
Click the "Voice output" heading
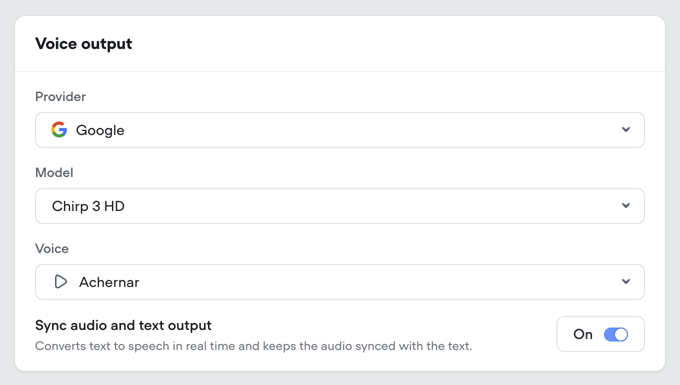click(x=83, y=44)
